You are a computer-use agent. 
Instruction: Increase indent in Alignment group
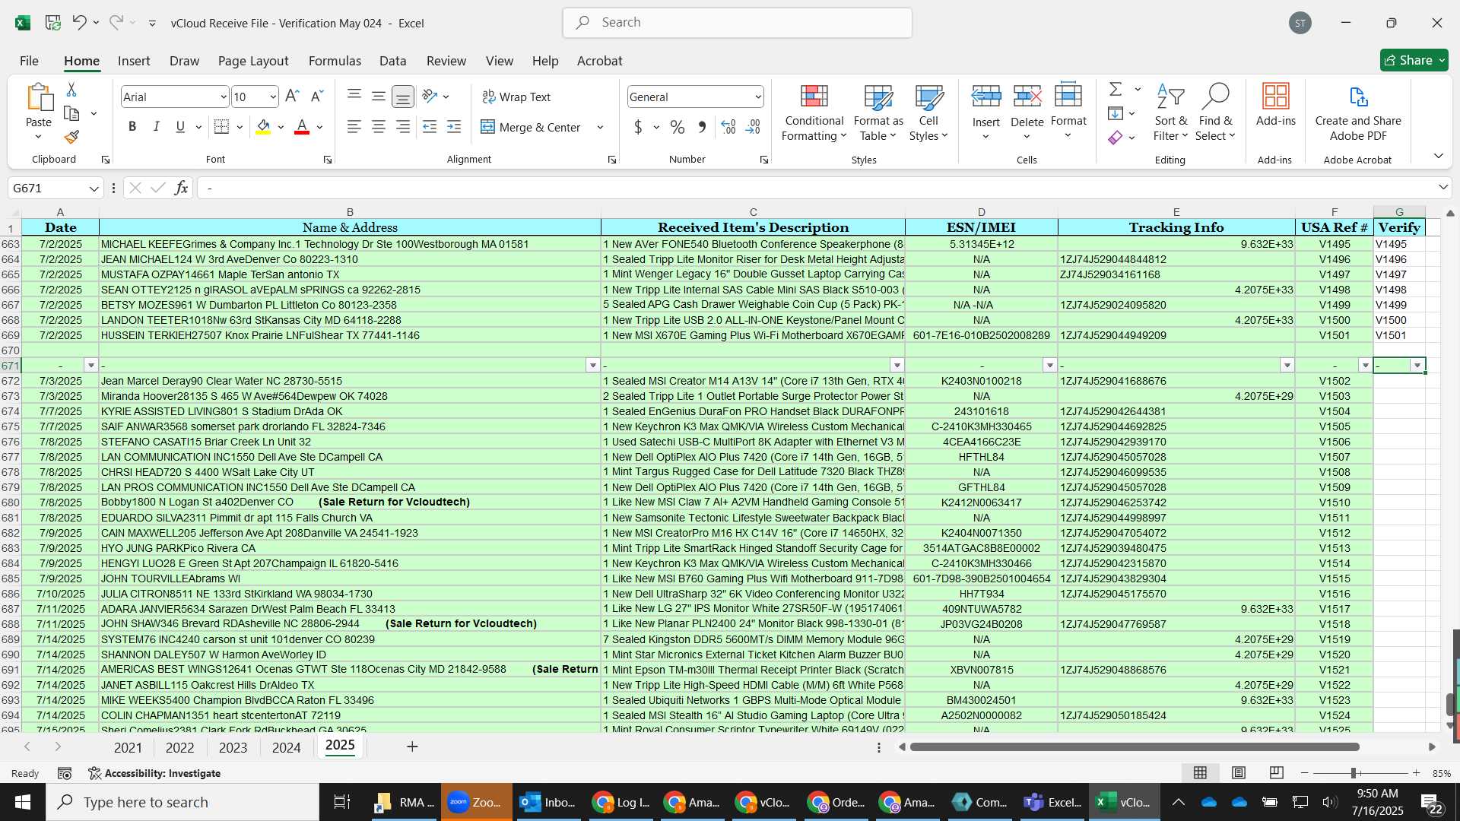pyautogui.click(x=454, y=127)
